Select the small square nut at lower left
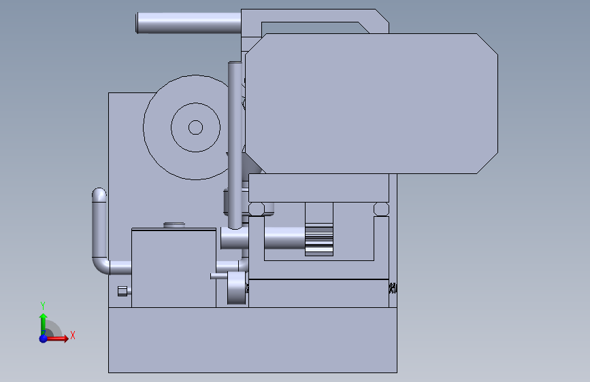This screenshot has width=590, height=382. [x=122, y=291]
